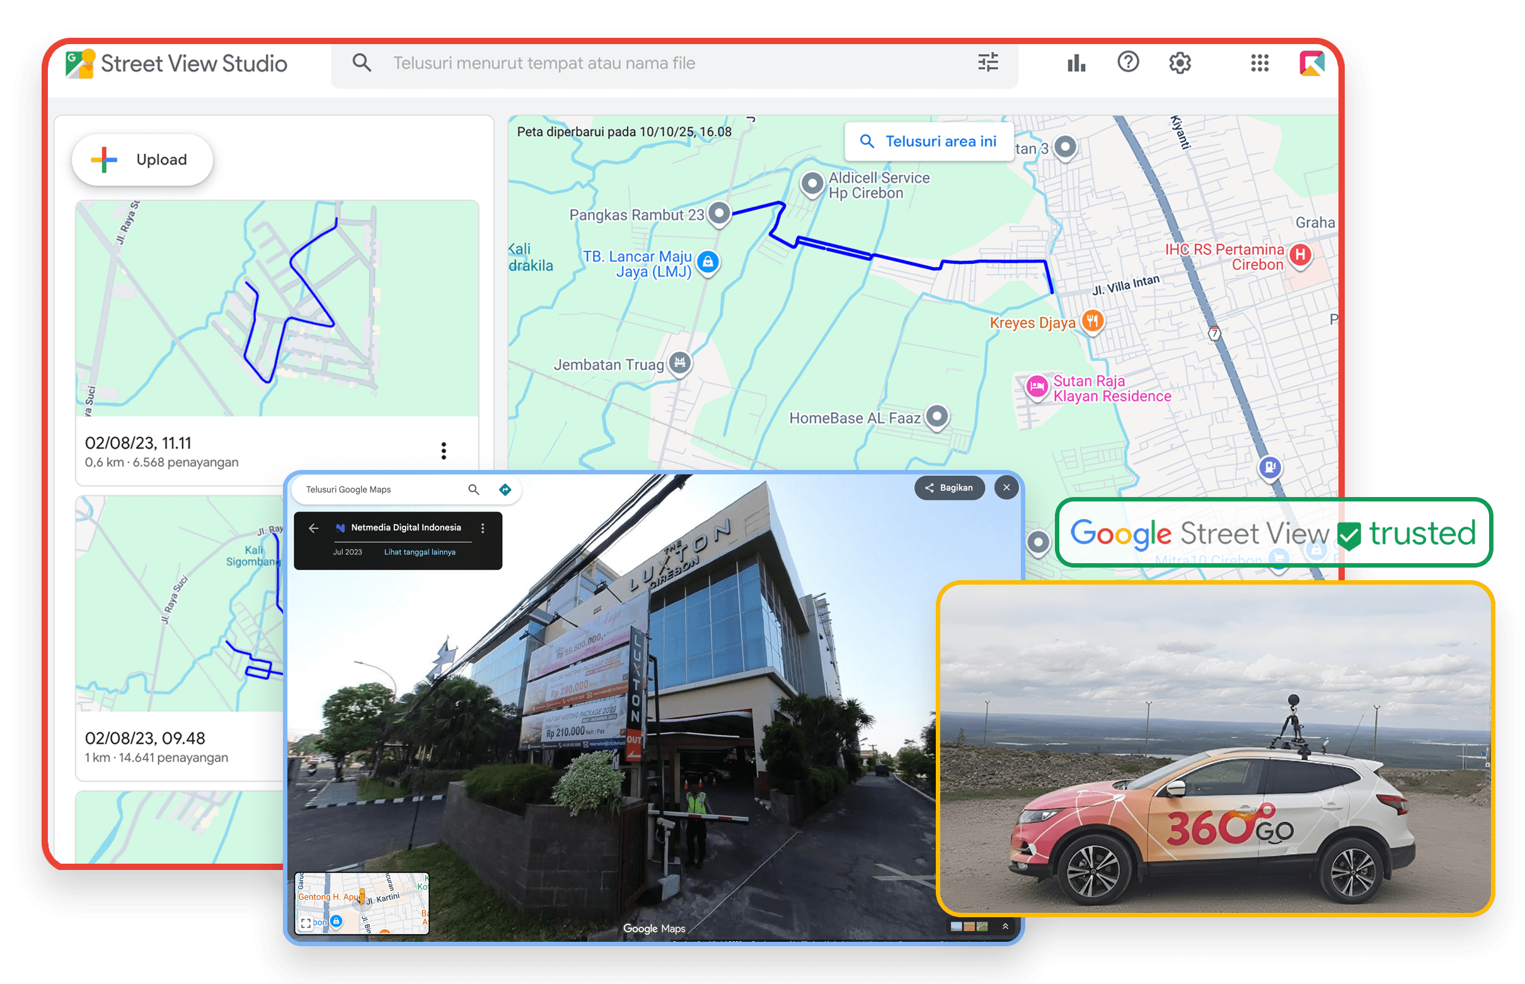Close the Street View preview panel
This screenshot has height=984, width=1525.
1006,487
